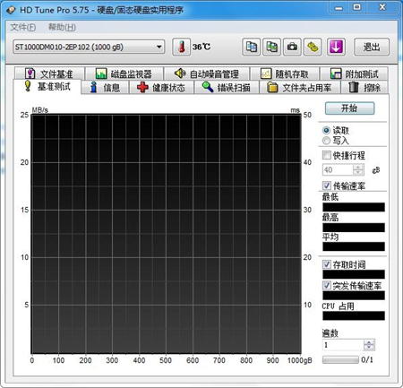This screenshot has width=403, height=388.
Task: Toggle the 突发传输速率 checkbox
Action: (x=327, y=285)
